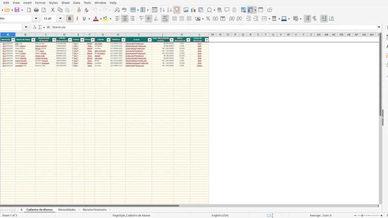
Task: Insert a hyperlink
Action: (220, 10)
